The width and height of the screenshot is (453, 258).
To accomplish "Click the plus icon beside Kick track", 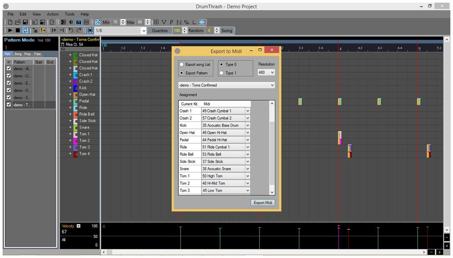I will (70, 88).
